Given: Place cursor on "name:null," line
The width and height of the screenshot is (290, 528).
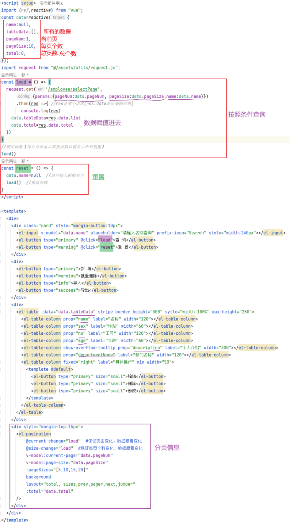Looking at the screenshot, I should [18, 25].
